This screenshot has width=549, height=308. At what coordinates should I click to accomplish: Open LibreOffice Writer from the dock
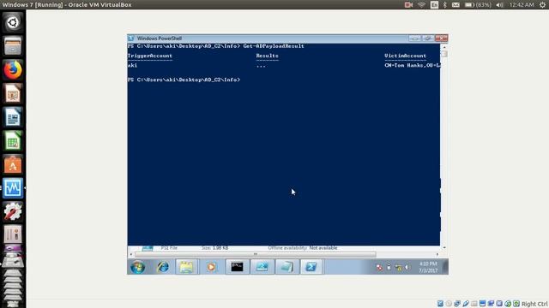click(x=13, y=117)
